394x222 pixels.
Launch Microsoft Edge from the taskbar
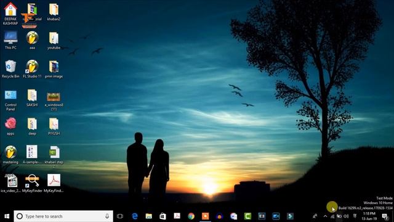[135, 216]
